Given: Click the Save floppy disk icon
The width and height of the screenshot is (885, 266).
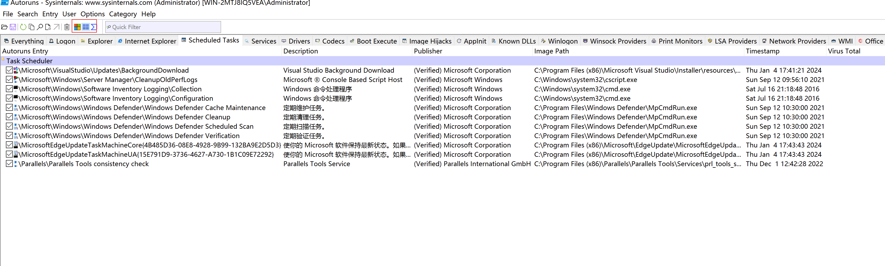Looking at the screenshot, I should [x=13, y=27].
